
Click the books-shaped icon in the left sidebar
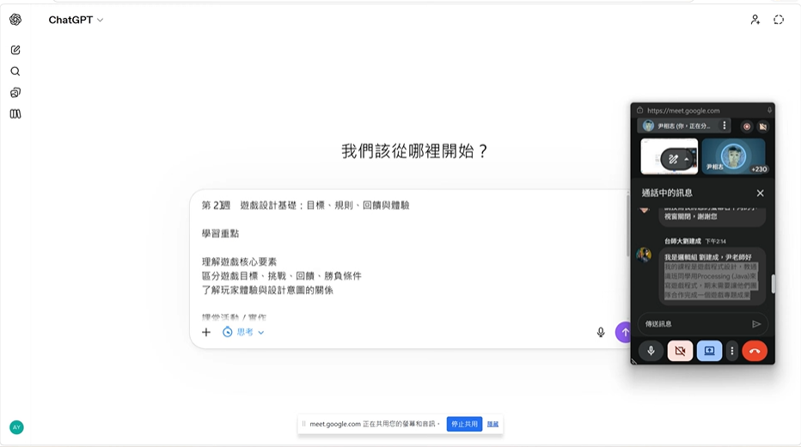[x=15, y=113]
